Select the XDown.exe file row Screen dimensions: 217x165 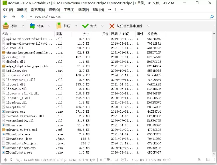[14, 125]
